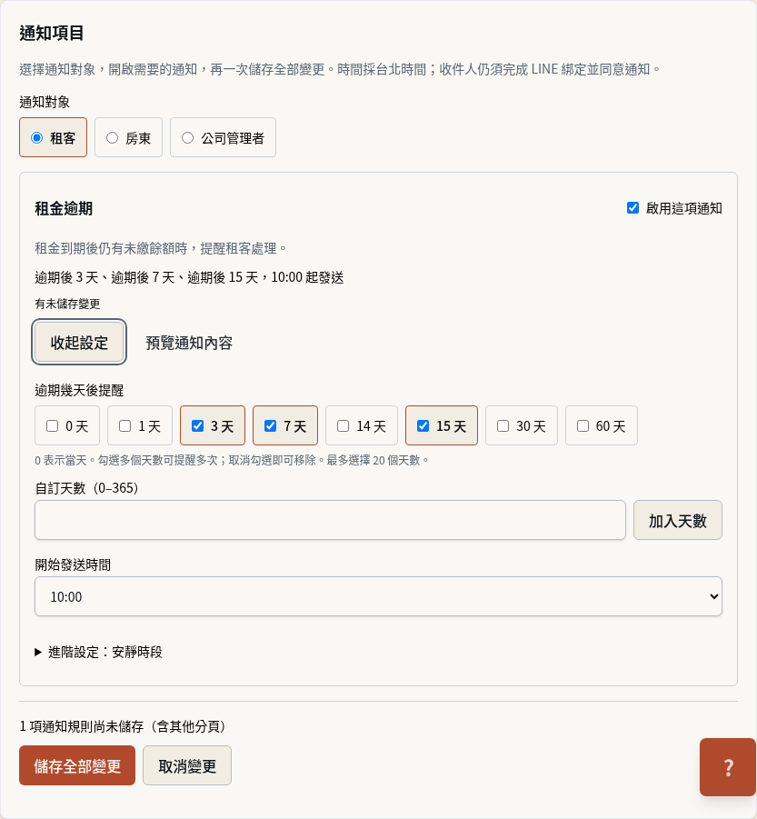The height and width of the screenshot is (819, 757).
Task: Open 預覽通知內容 preview
Action: (x=189, y=343)
